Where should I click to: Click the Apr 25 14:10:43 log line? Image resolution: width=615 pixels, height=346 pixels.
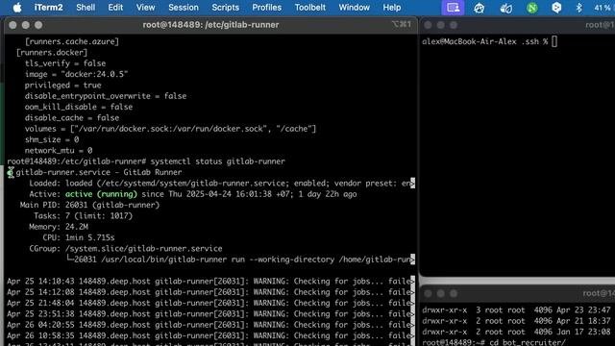[210, 282]
